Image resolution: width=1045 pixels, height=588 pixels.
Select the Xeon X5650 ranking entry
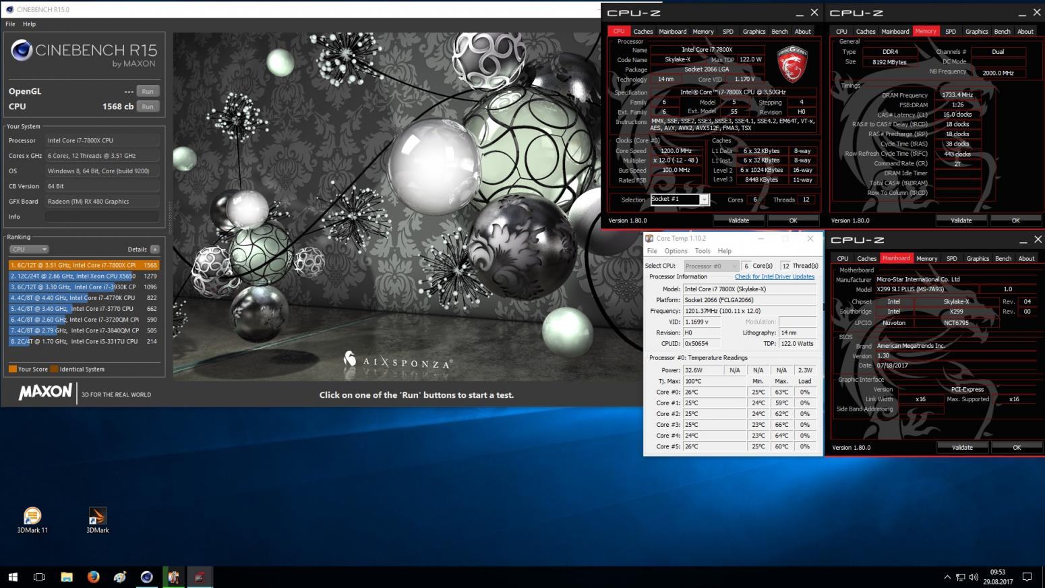(84, 276)
